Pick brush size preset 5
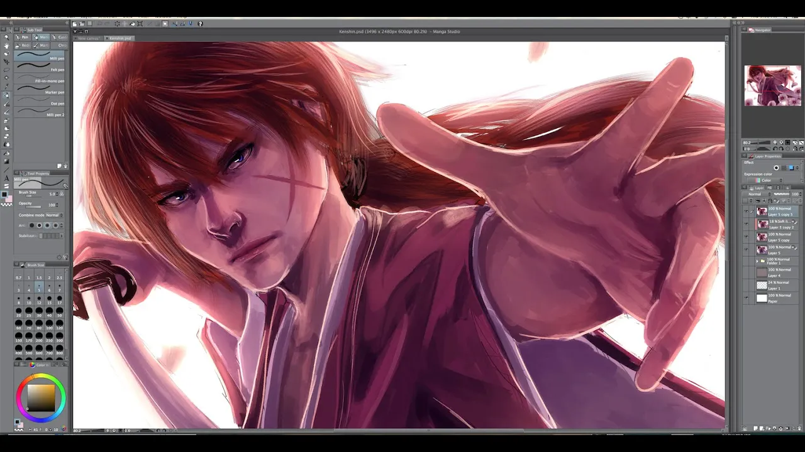805x452 pixels. pos(39,288)
